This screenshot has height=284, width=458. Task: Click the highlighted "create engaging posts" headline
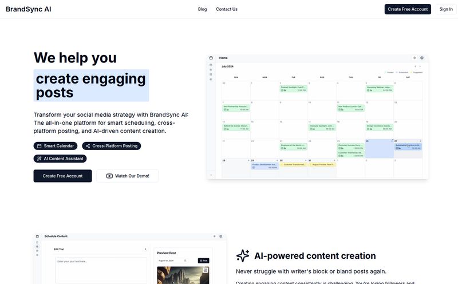click(x=91, y=86)
